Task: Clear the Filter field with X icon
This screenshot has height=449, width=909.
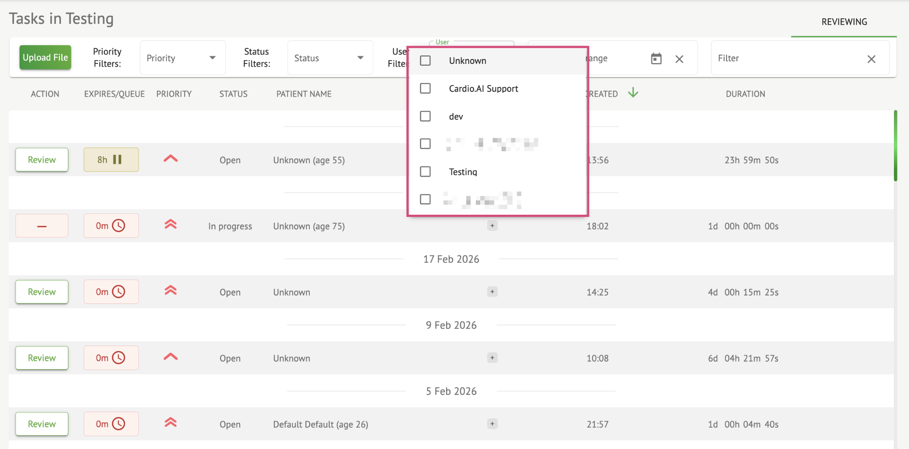Action: pos(871,59)
